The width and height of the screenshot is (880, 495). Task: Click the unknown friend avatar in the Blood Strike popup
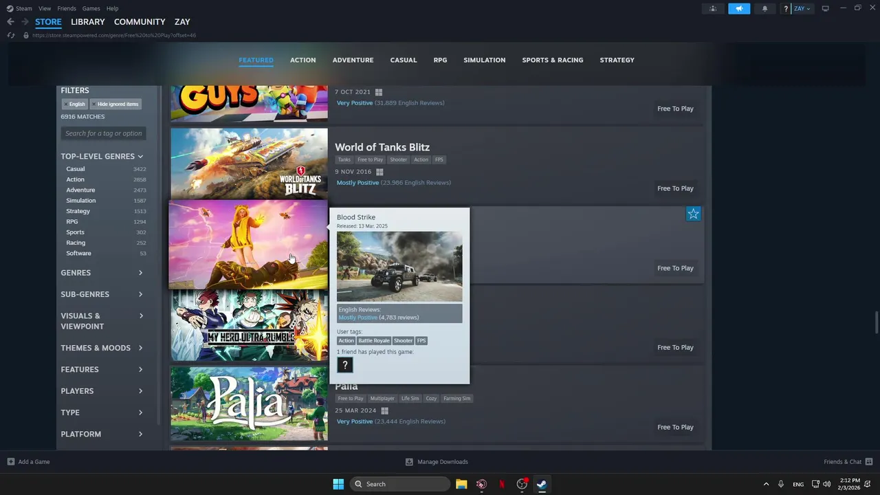[345, 365]
